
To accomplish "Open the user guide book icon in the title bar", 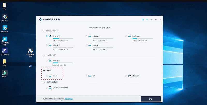I will tap(143, 19).
